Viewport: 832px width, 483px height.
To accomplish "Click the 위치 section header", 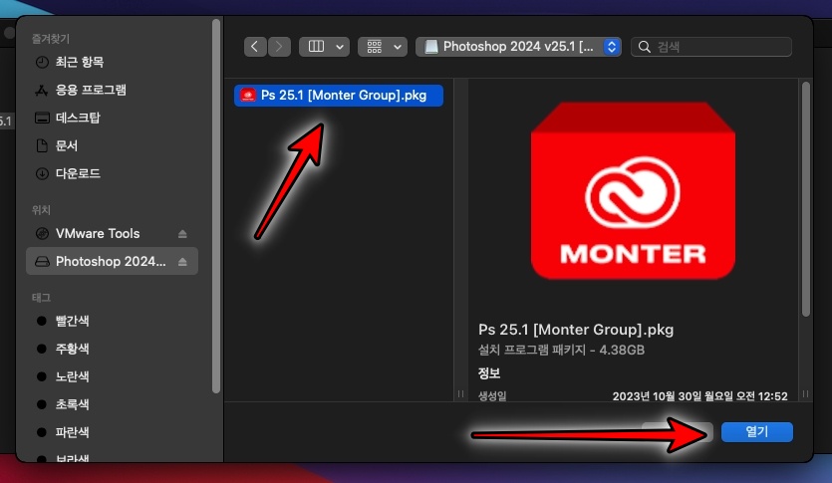I will 41,210.
